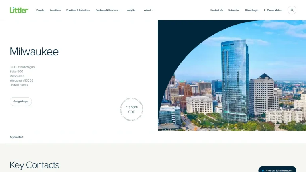Expand Products & Services dropdown

(108, 10)
